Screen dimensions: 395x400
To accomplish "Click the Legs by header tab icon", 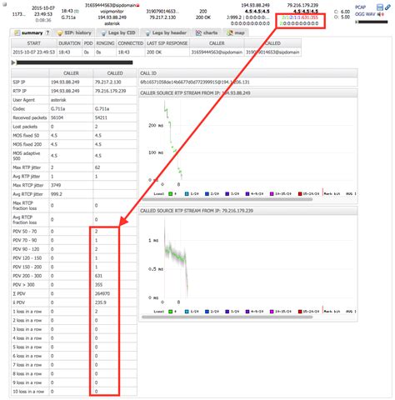I will pos(147,33).
